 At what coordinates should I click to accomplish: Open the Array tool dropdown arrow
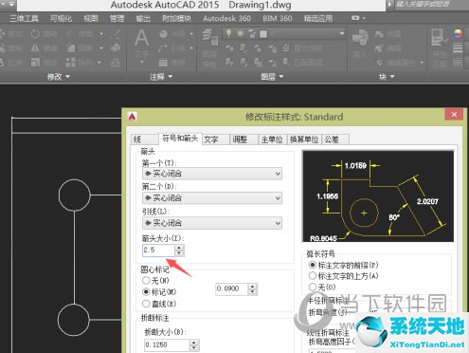[x=99, y=63]
